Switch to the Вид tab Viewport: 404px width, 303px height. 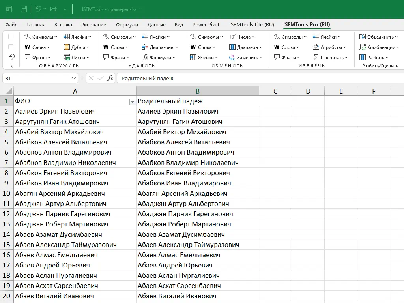point(179,25)
